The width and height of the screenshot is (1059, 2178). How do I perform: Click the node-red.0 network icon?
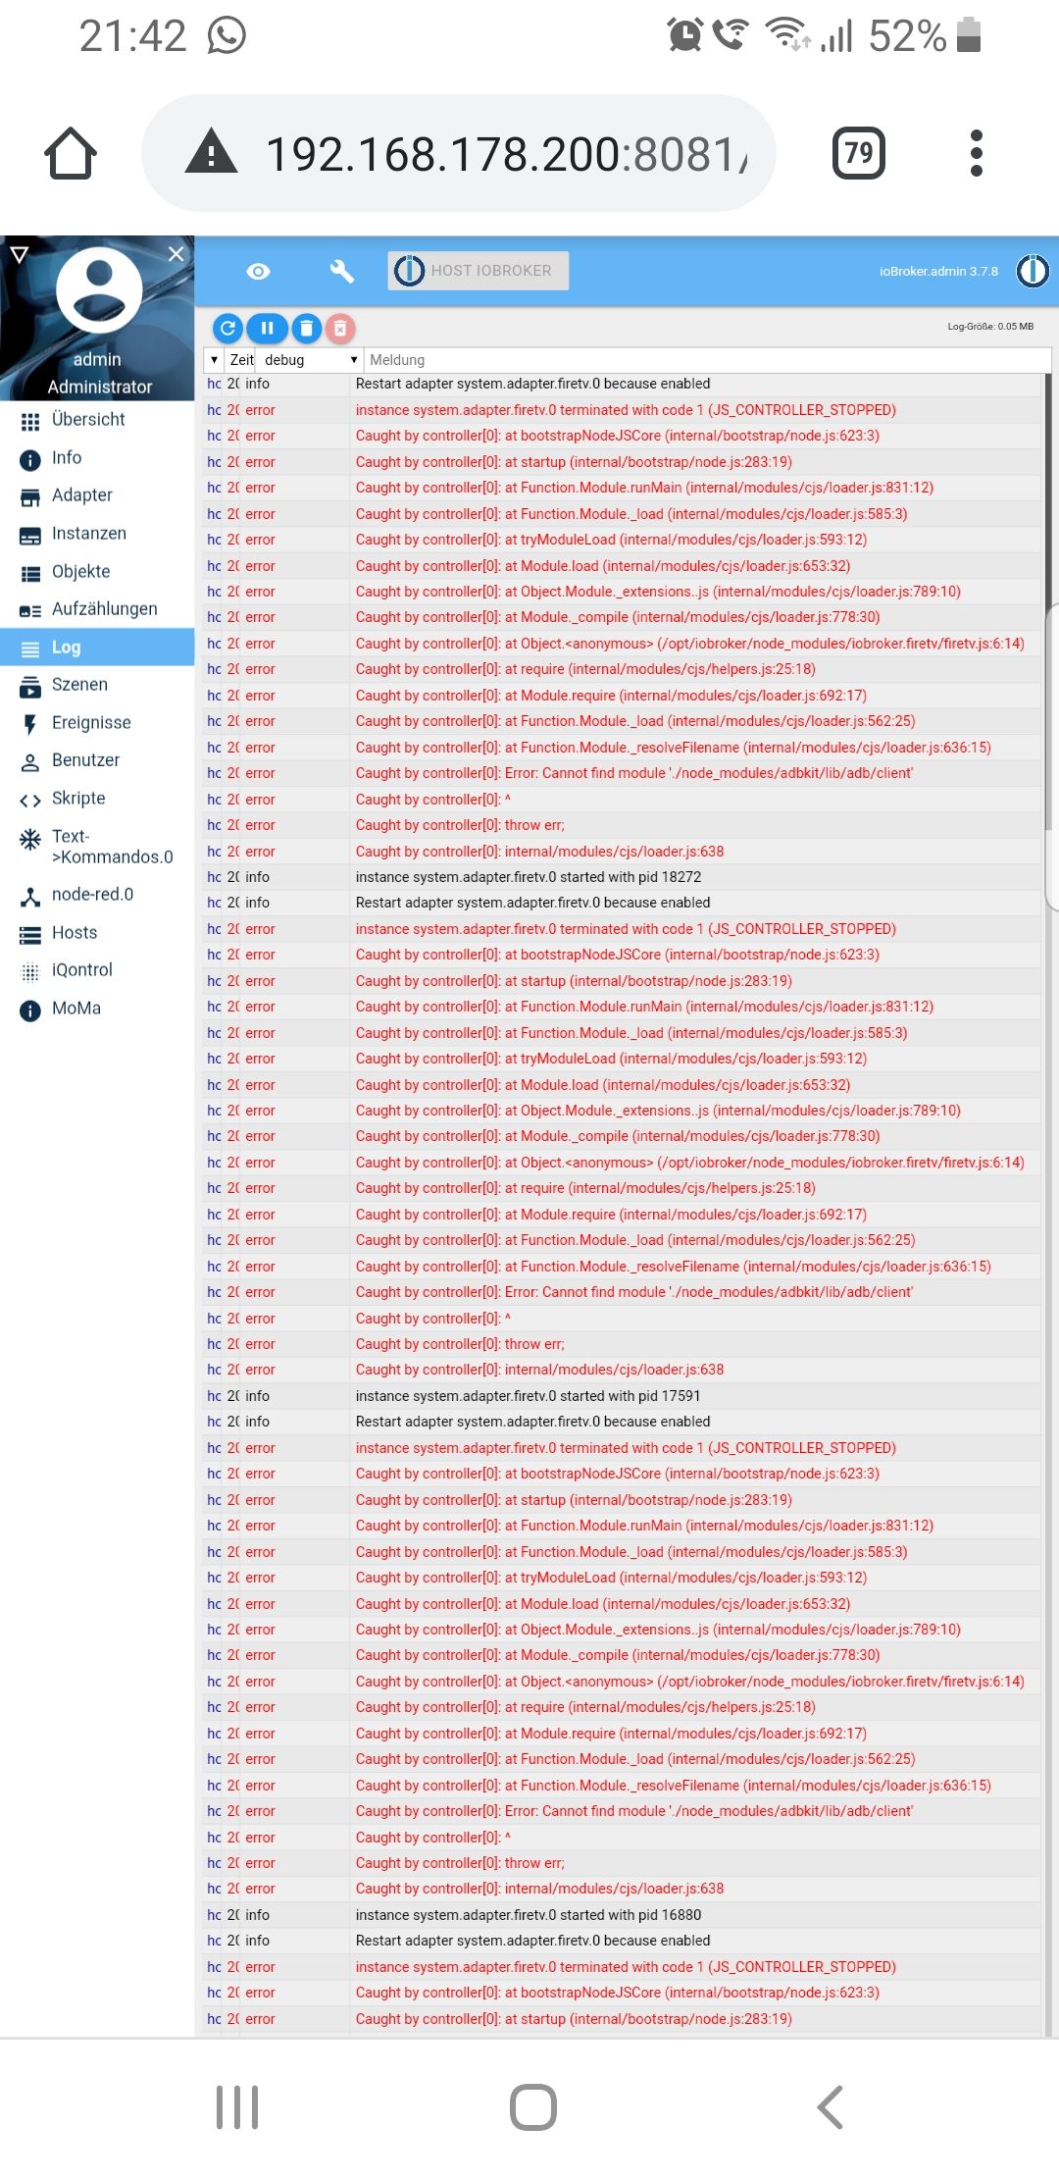[x=30, y=896]
